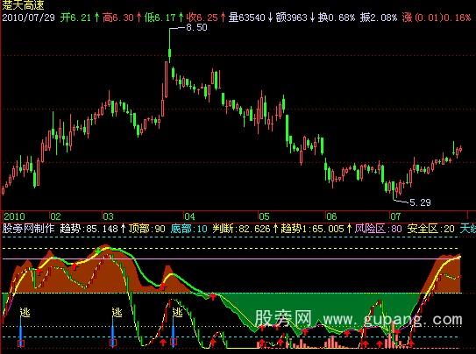Click the indicator value 趋势:85.148

pos(89,229)
